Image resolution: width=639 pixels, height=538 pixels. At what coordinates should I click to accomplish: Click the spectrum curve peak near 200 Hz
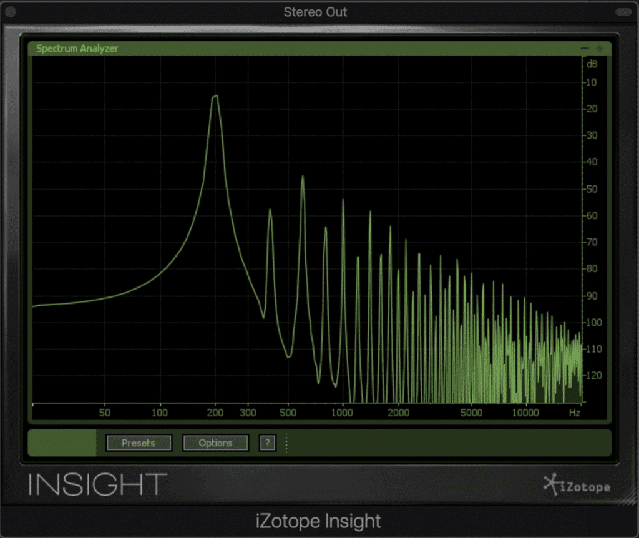[215, 97]
